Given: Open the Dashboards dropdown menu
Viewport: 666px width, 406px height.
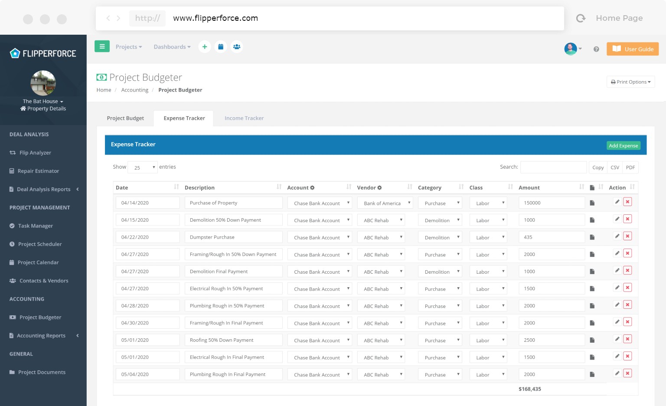Looking at the screenshot, I should point(172,47).
